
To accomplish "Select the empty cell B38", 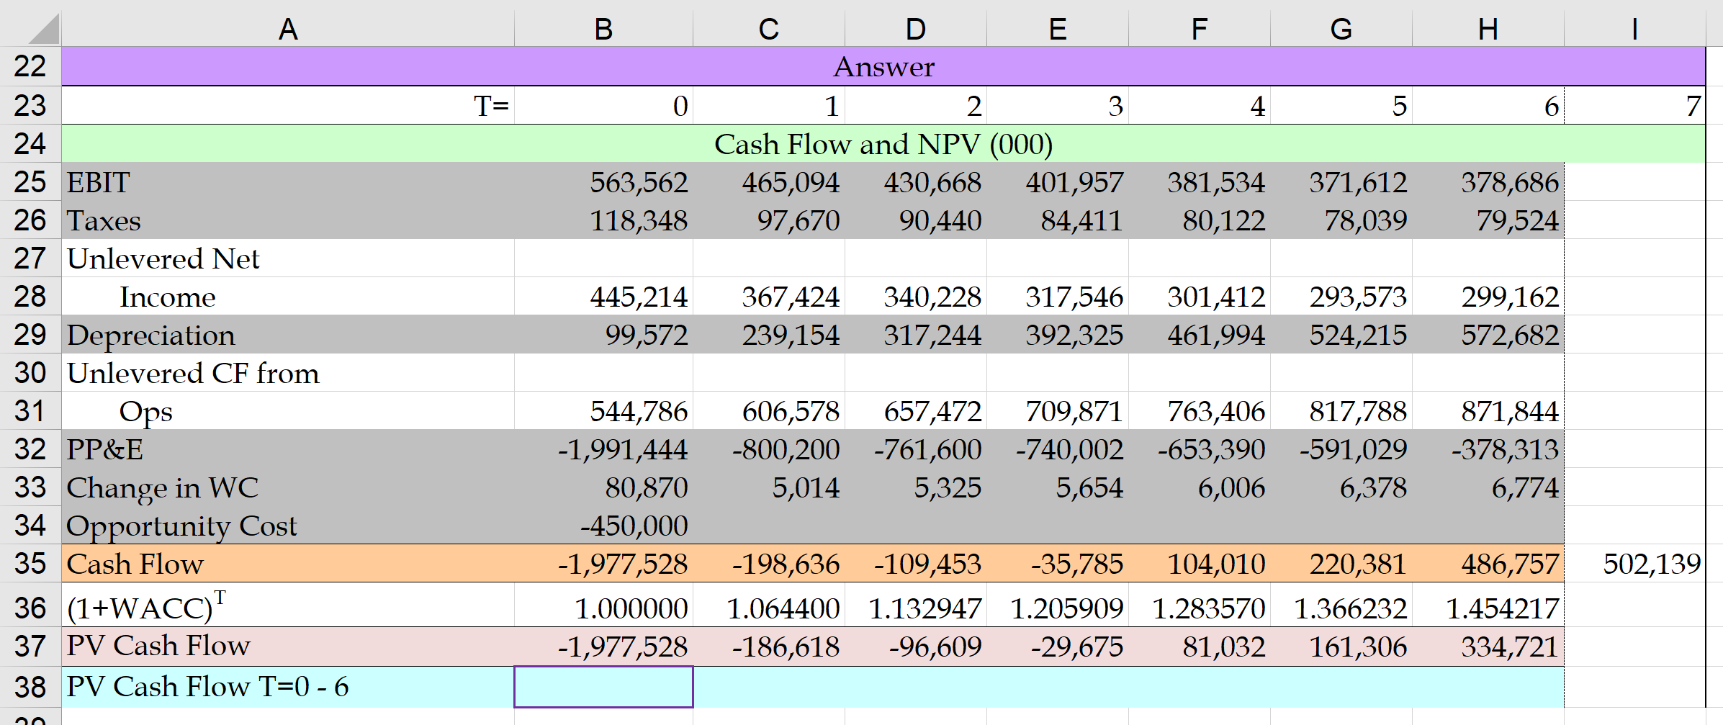I will coord(603,686).
